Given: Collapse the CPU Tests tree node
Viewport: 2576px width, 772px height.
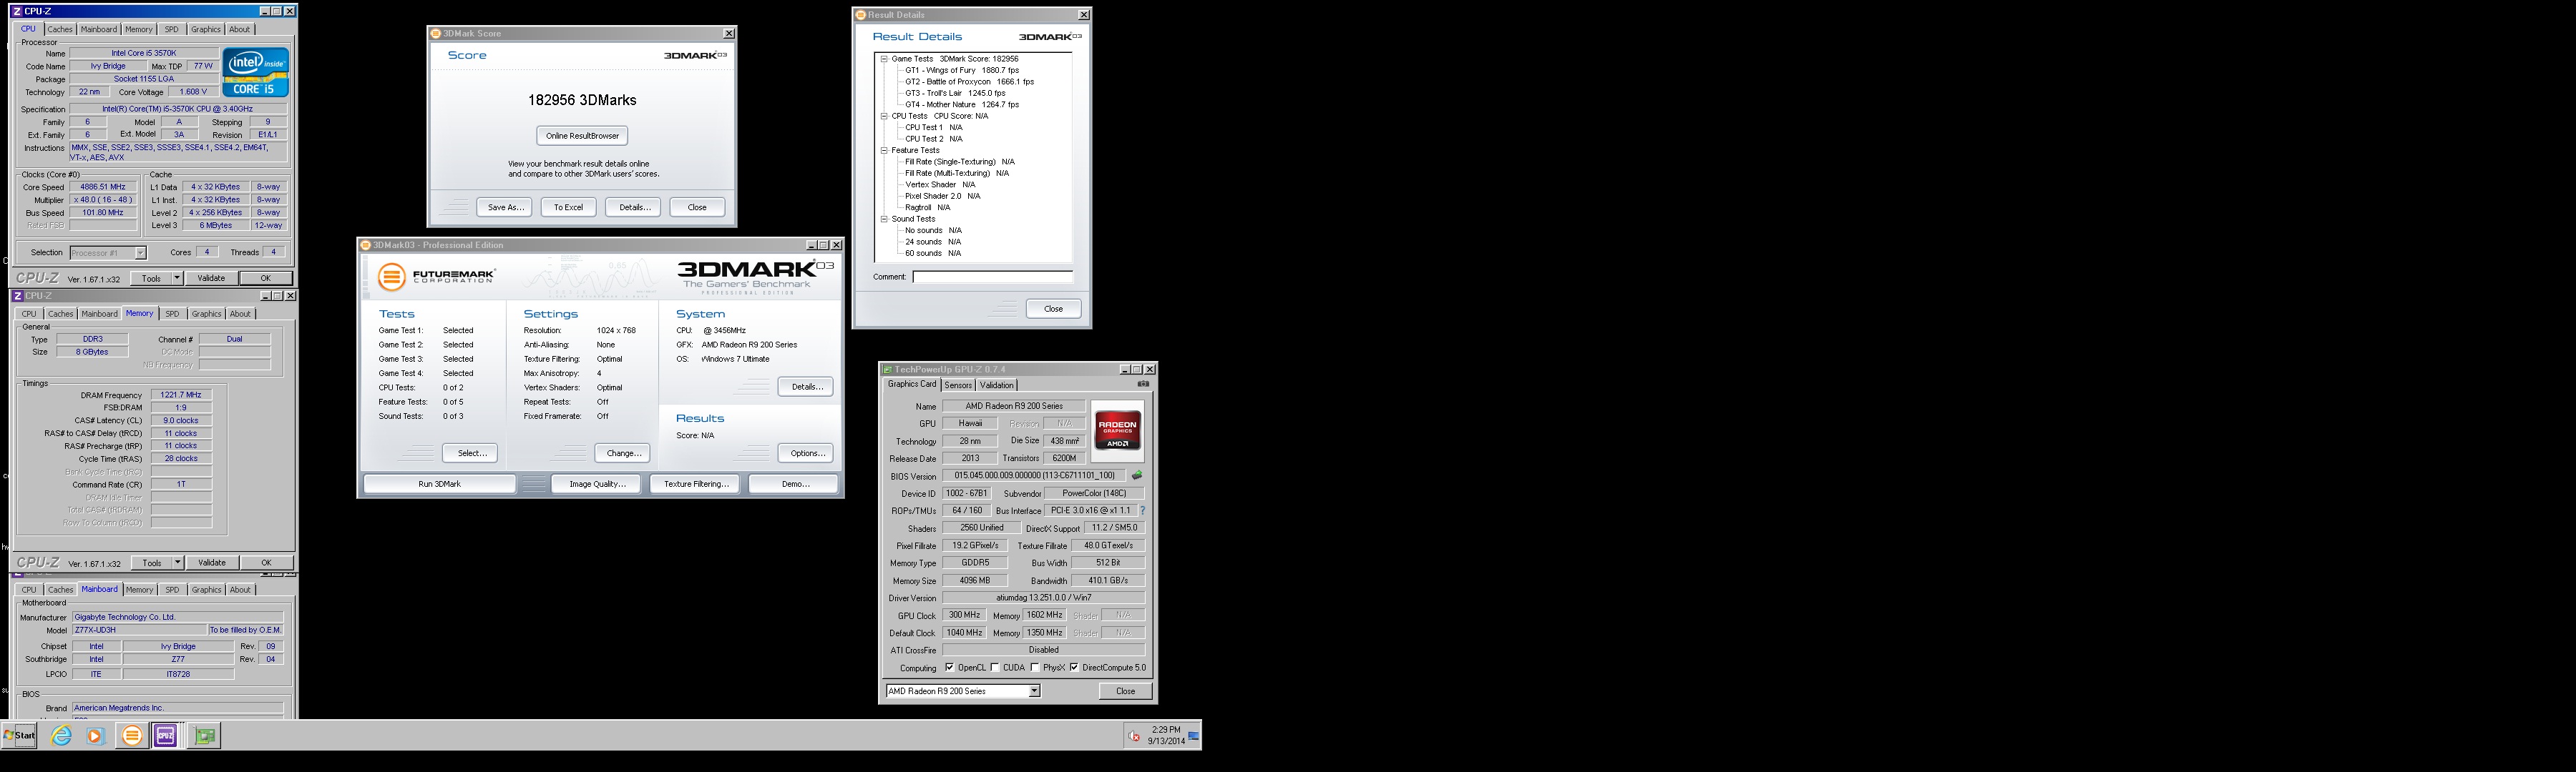Looking at the screenshot, I should click(x=884, y=116).
